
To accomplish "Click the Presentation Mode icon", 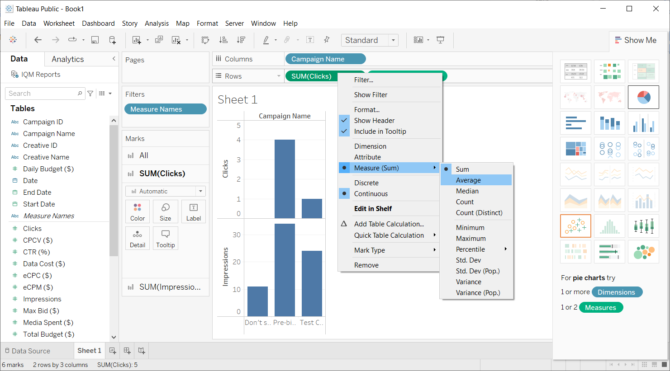I will click(440, 40).
